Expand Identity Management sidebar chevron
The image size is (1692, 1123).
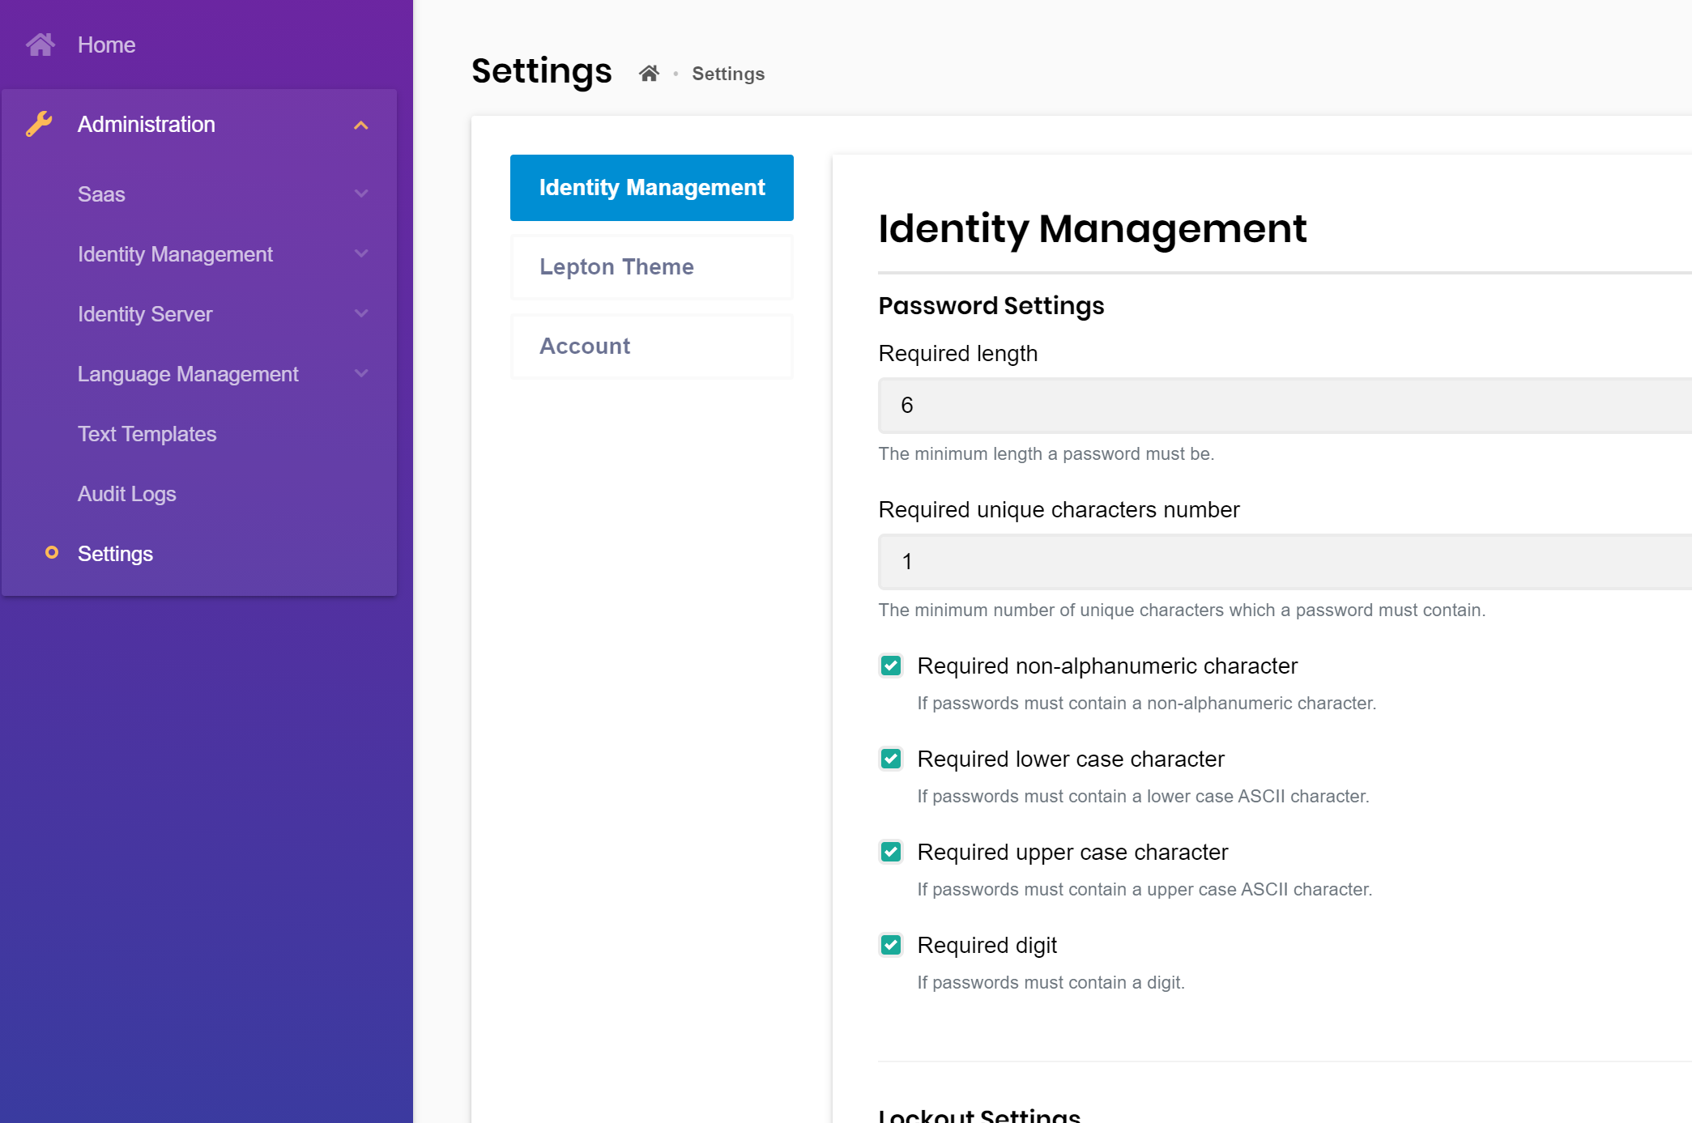[x=361, y=253]
